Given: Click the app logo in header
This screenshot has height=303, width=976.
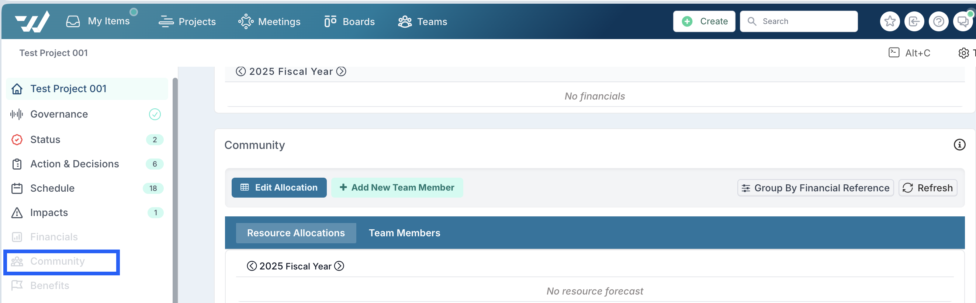Looking at the screenshot, I should [x=32, y=22].
